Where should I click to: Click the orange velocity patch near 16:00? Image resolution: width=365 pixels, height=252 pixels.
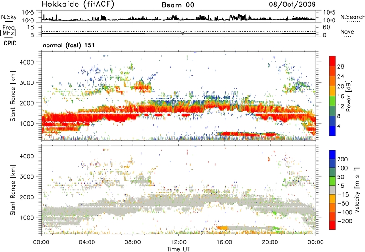coord(222,228)
